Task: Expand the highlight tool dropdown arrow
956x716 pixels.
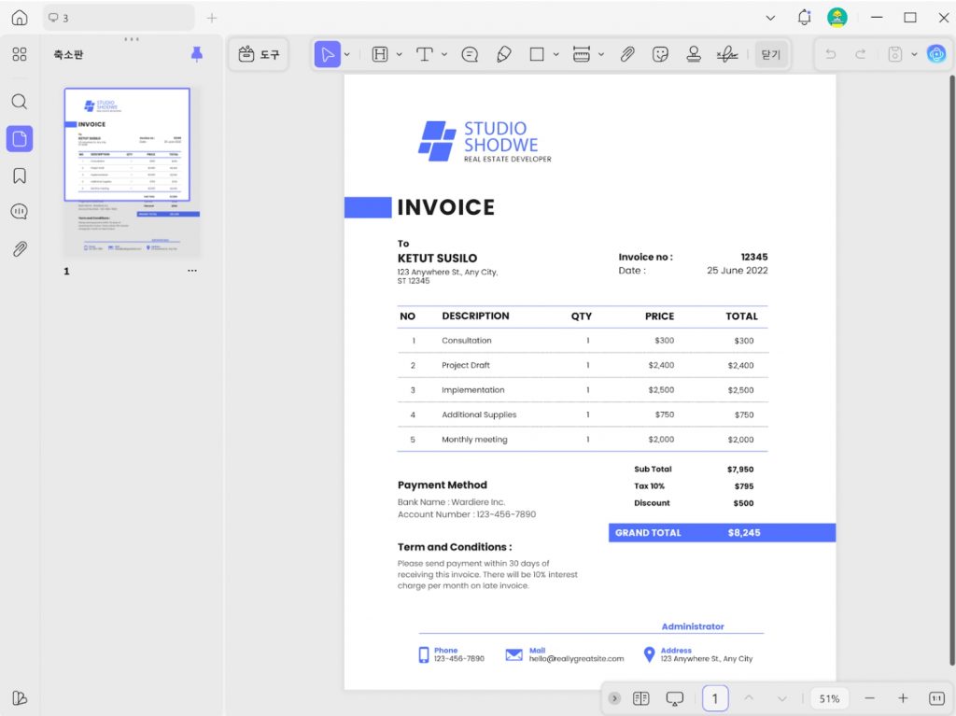Action: pos(400,54)
